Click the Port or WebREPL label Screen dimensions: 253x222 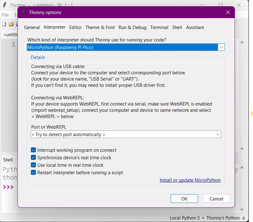(49, 127)
